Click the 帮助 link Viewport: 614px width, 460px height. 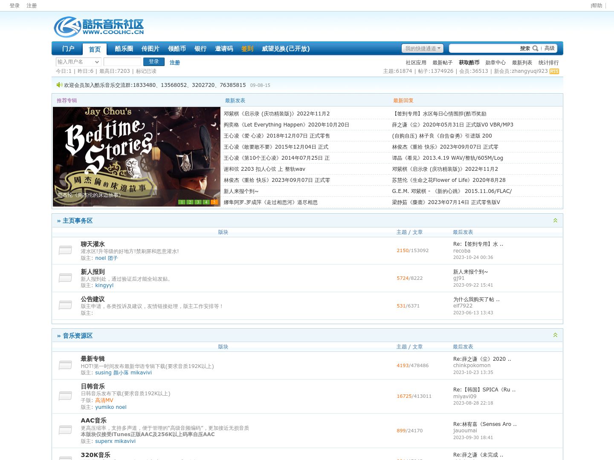click(x=597, y=6)
